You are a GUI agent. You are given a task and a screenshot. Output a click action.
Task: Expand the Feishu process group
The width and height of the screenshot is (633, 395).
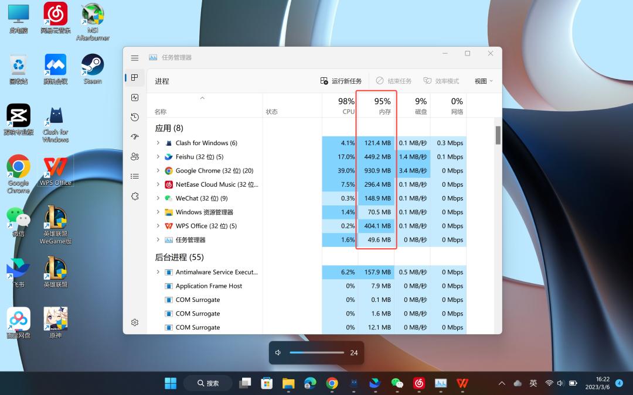[158, 157]
